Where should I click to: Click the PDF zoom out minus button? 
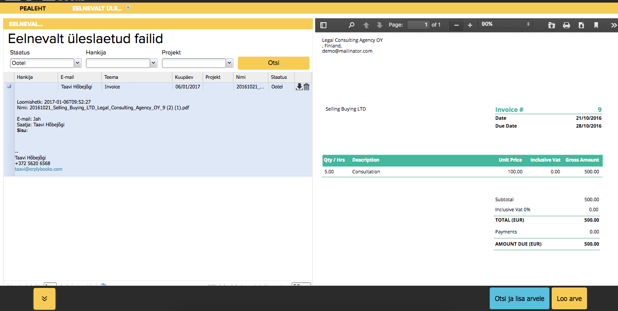pos(457,25)
